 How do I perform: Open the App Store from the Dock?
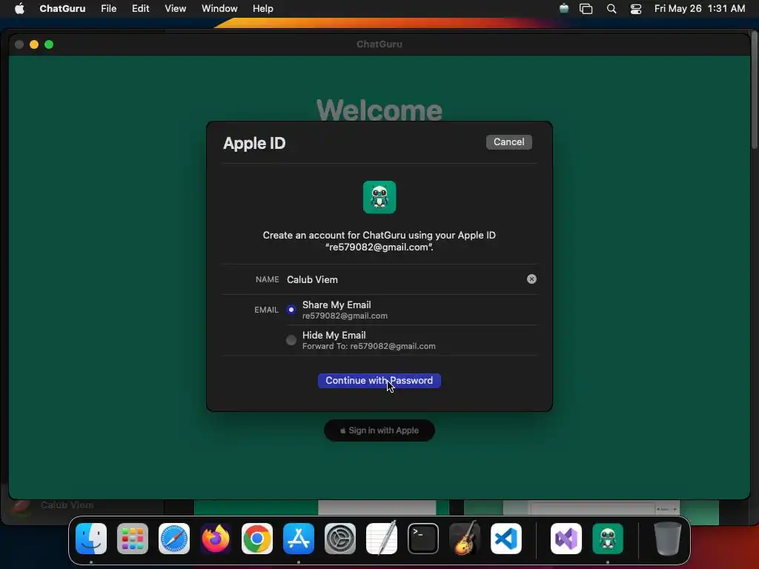click(299, 538)
